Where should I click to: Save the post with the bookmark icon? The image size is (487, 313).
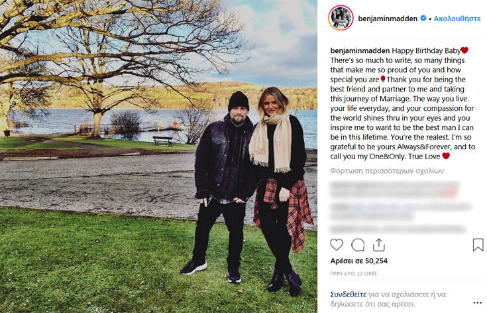tap(478, 245)
